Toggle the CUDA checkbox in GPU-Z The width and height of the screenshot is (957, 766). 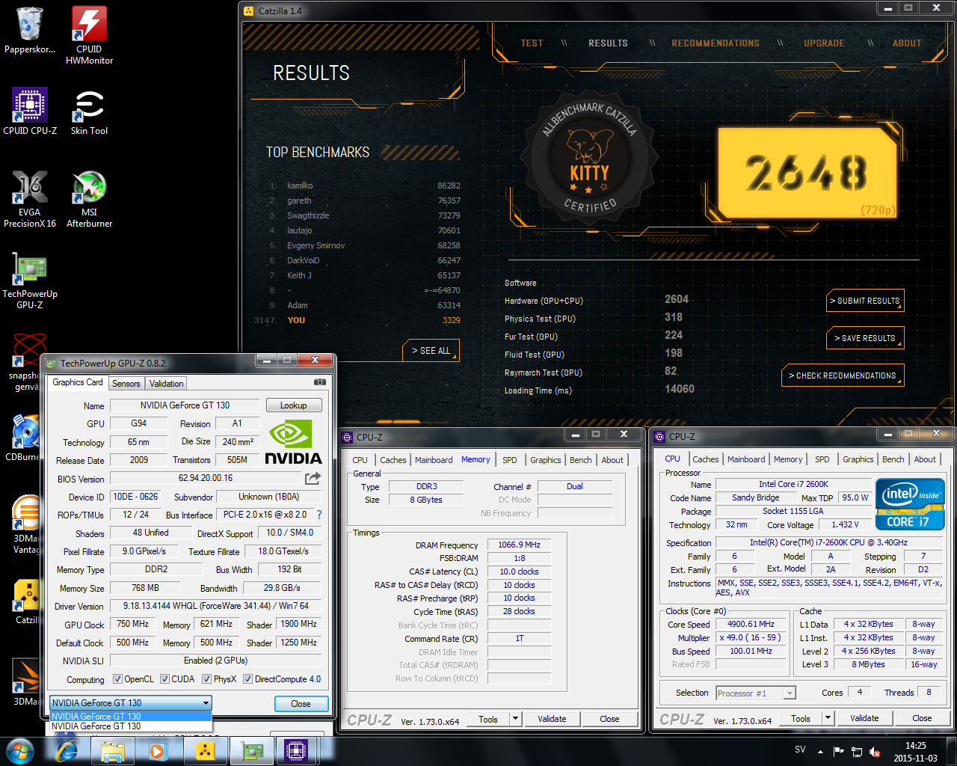click(164, 679)
